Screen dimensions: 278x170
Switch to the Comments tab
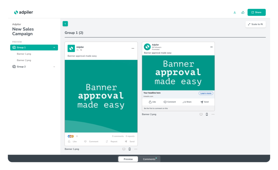(149, 159)
